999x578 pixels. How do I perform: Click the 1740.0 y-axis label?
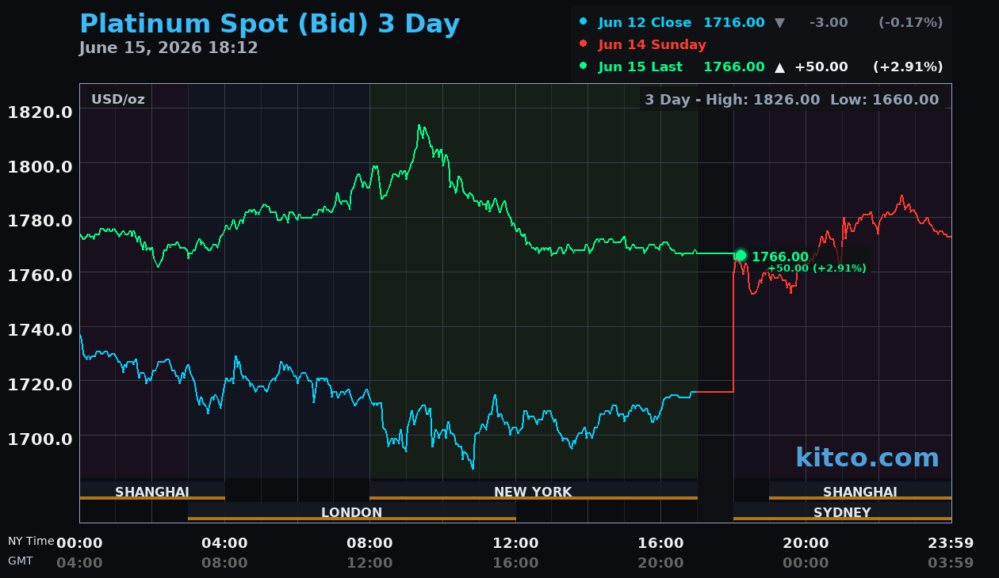coord(40,329)
